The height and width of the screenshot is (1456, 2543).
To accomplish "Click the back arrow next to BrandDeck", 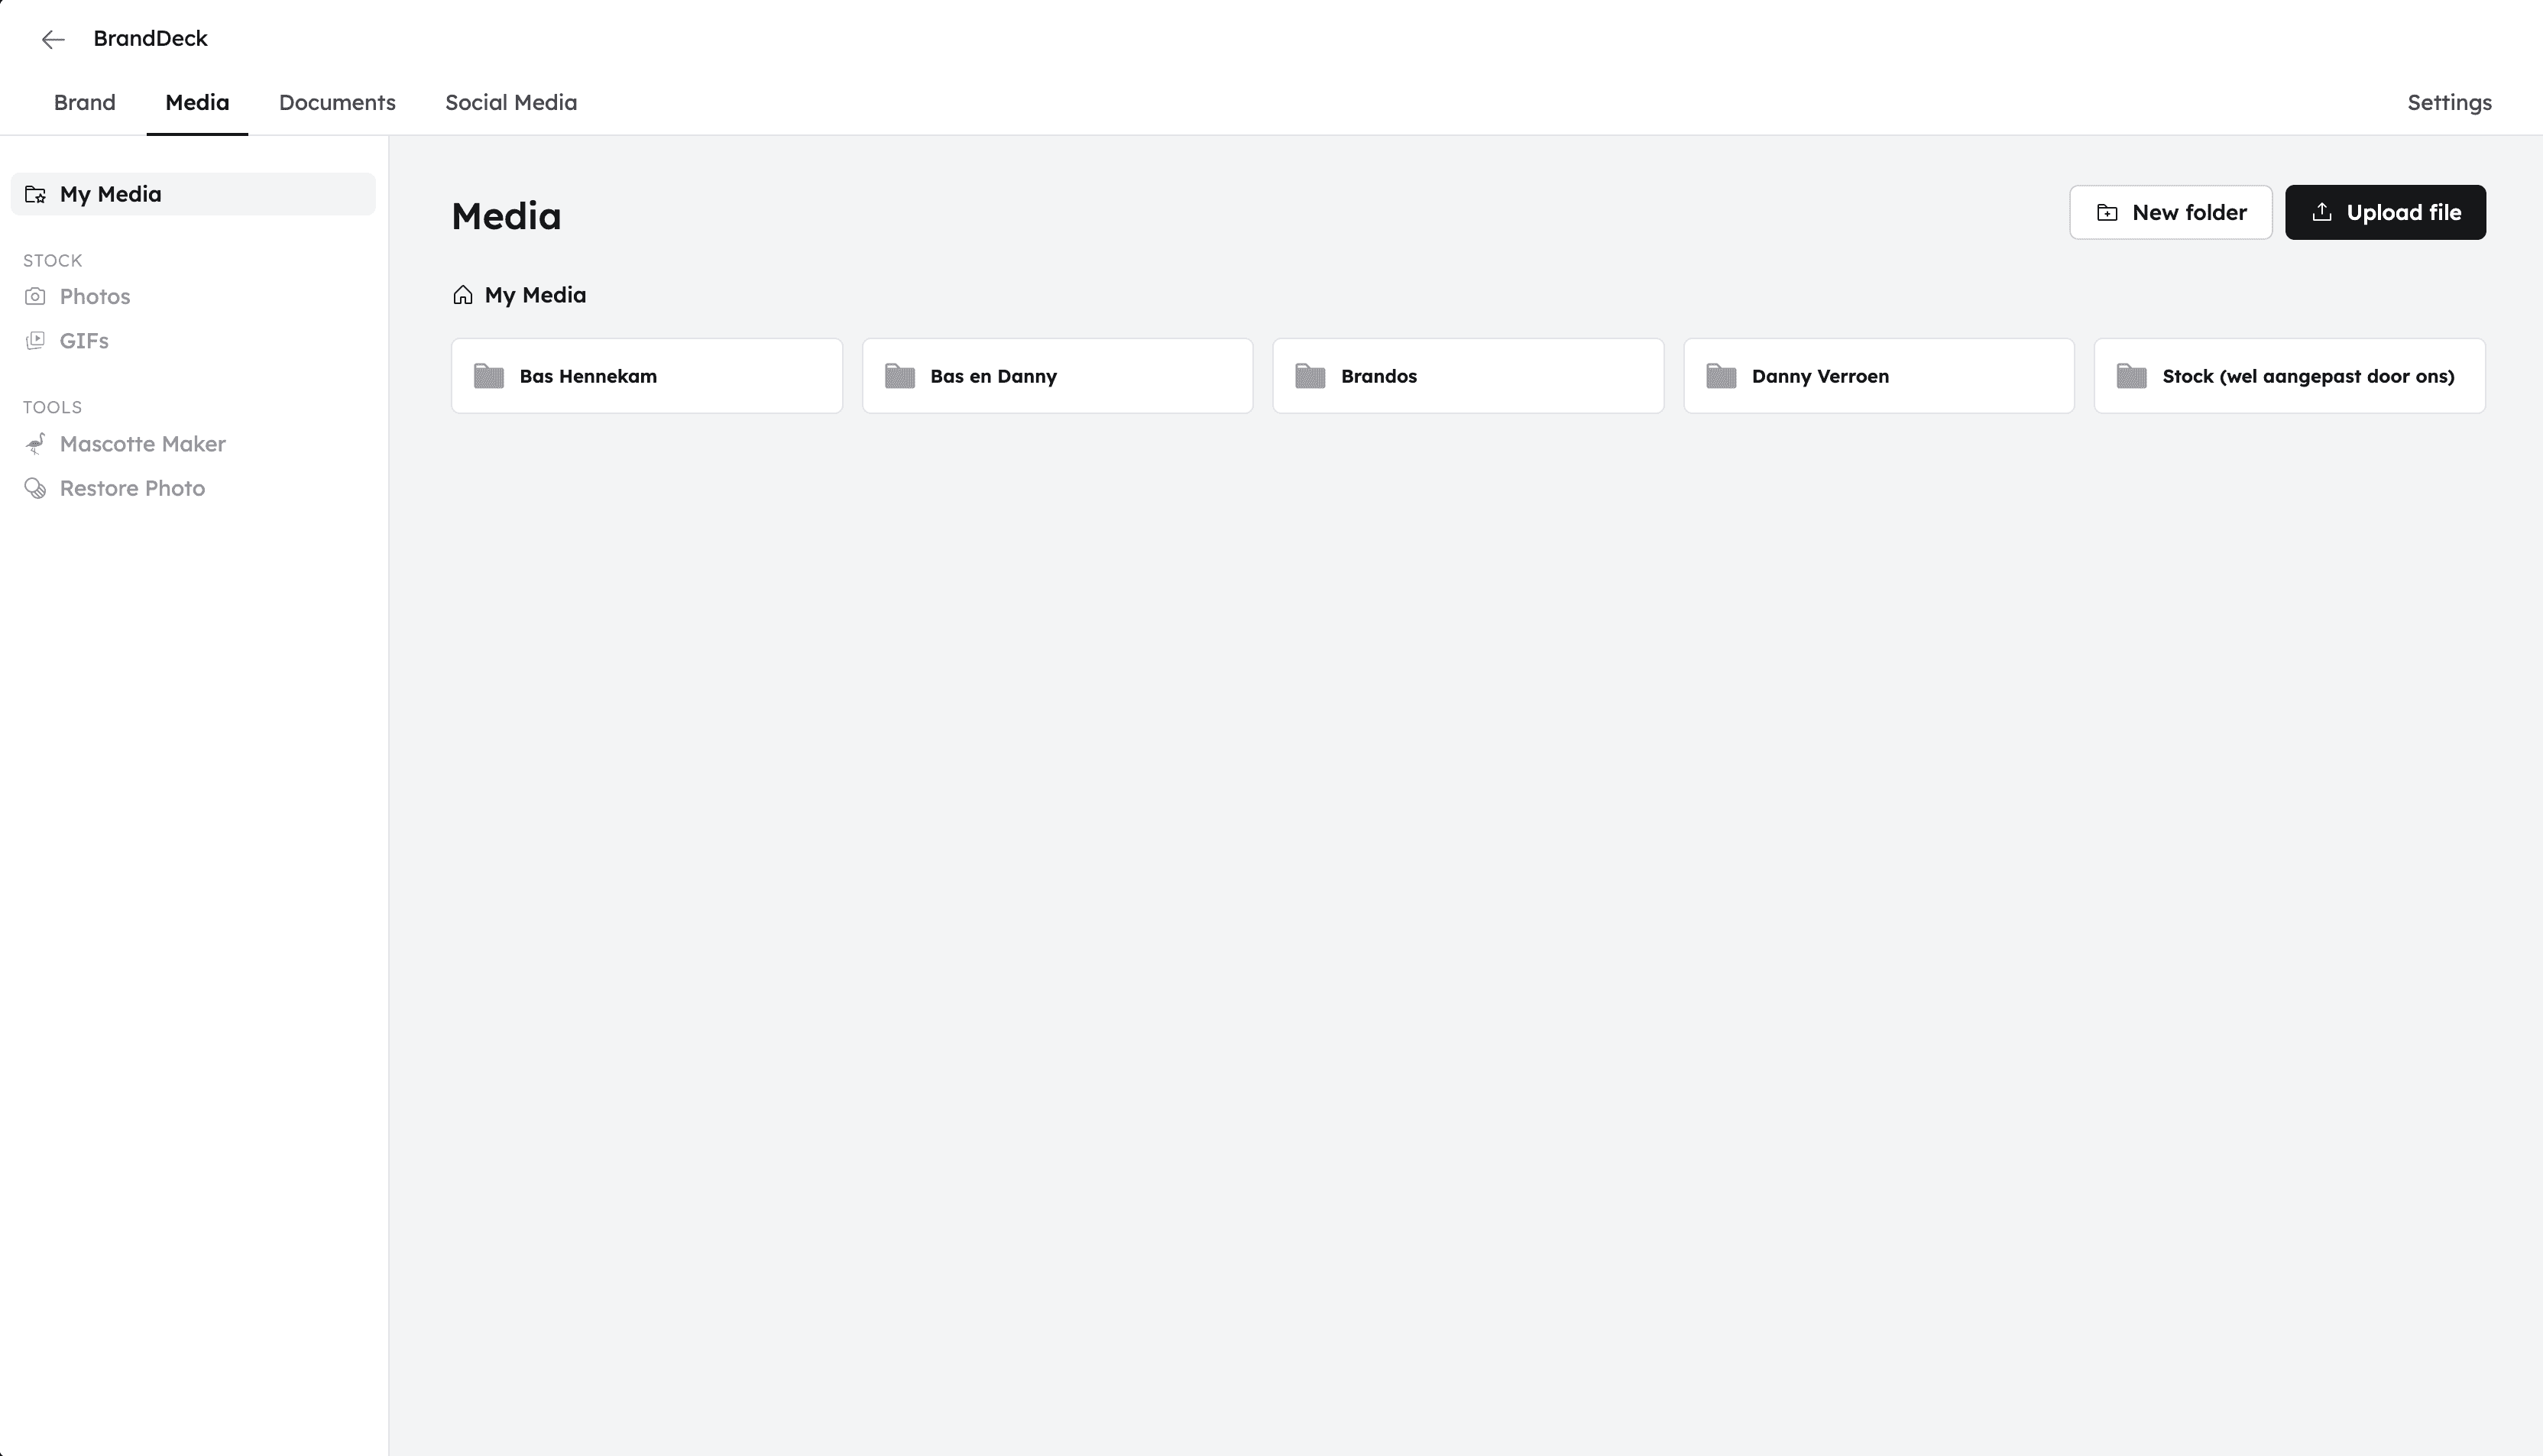I will (x=53, y=39).
